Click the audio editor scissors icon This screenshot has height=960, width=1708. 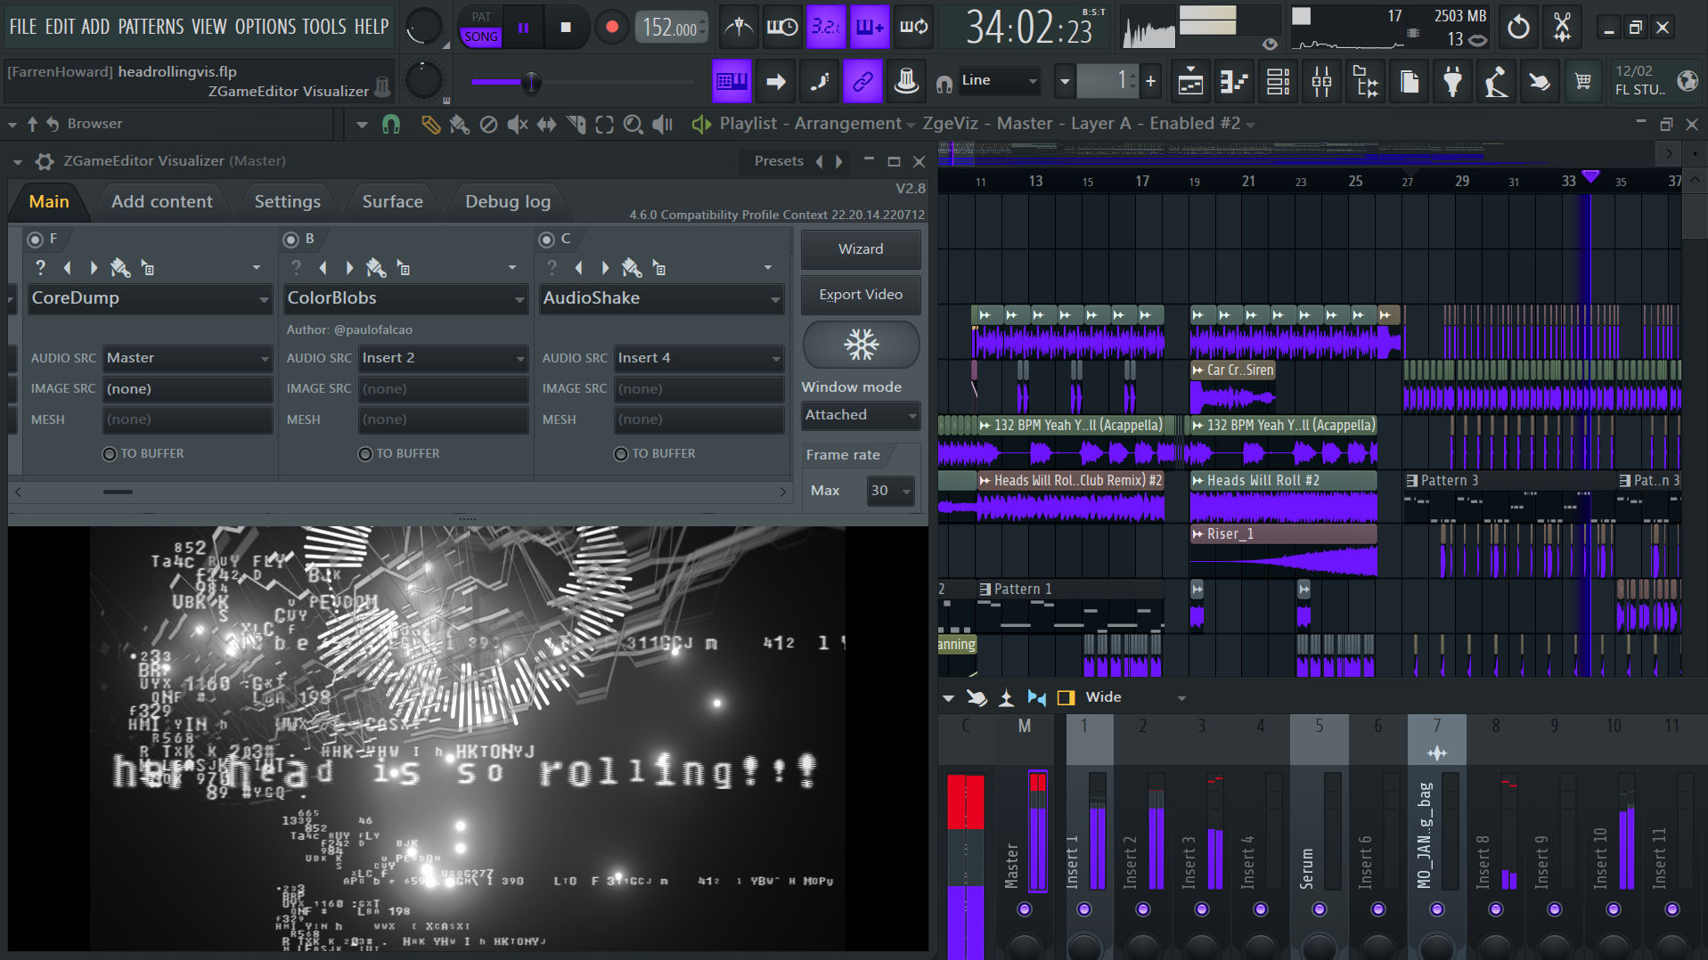click(x=1562, y=28)
